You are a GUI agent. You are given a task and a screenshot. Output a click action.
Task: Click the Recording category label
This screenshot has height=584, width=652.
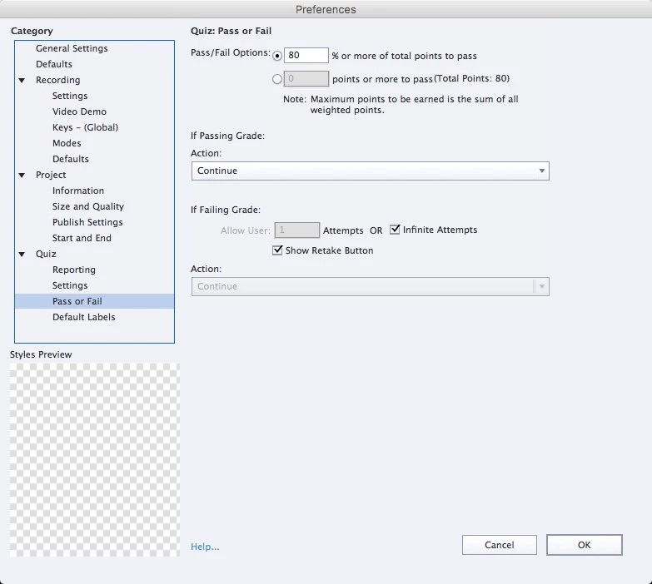[x=57, y=80]
